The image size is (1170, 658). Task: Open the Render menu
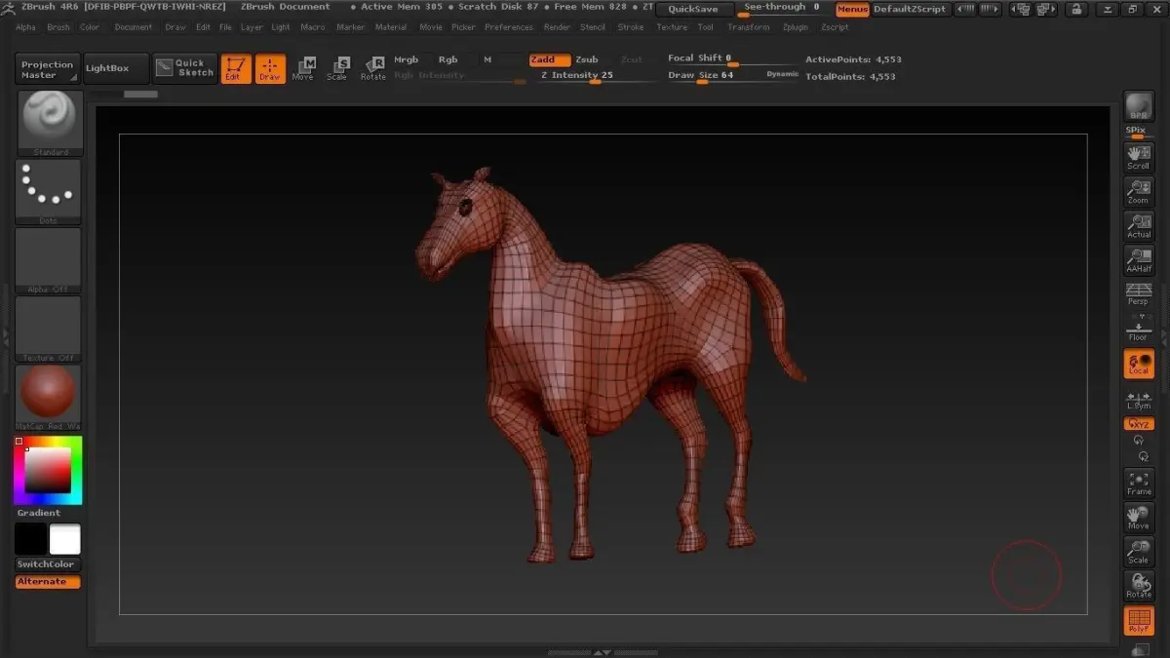[558, 27]
